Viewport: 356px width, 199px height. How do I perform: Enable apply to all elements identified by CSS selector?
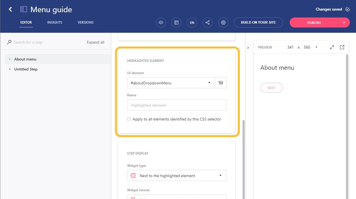coord(129,119)
